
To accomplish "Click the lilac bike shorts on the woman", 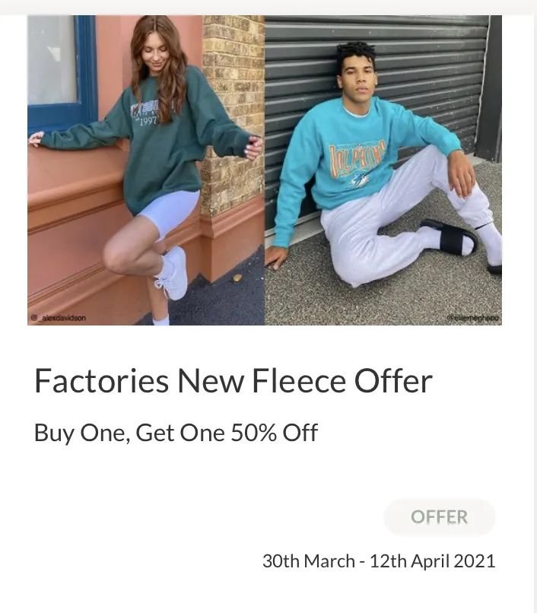I will click(169, 212).
